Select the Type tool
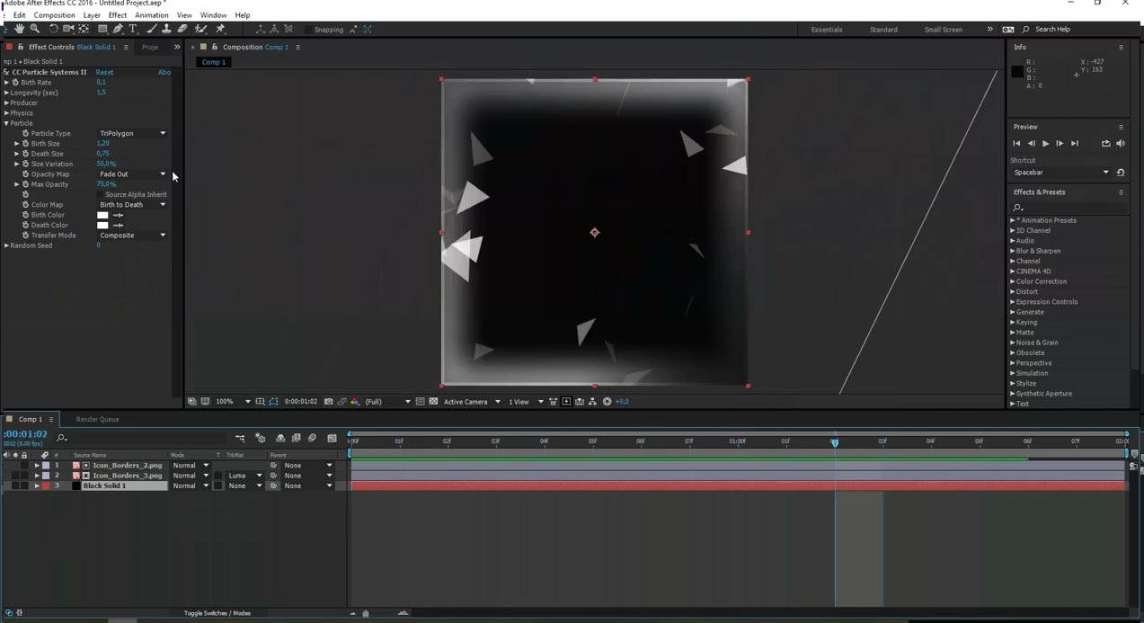The width and height of the screenshot is (1144, 623). point(133,29)
